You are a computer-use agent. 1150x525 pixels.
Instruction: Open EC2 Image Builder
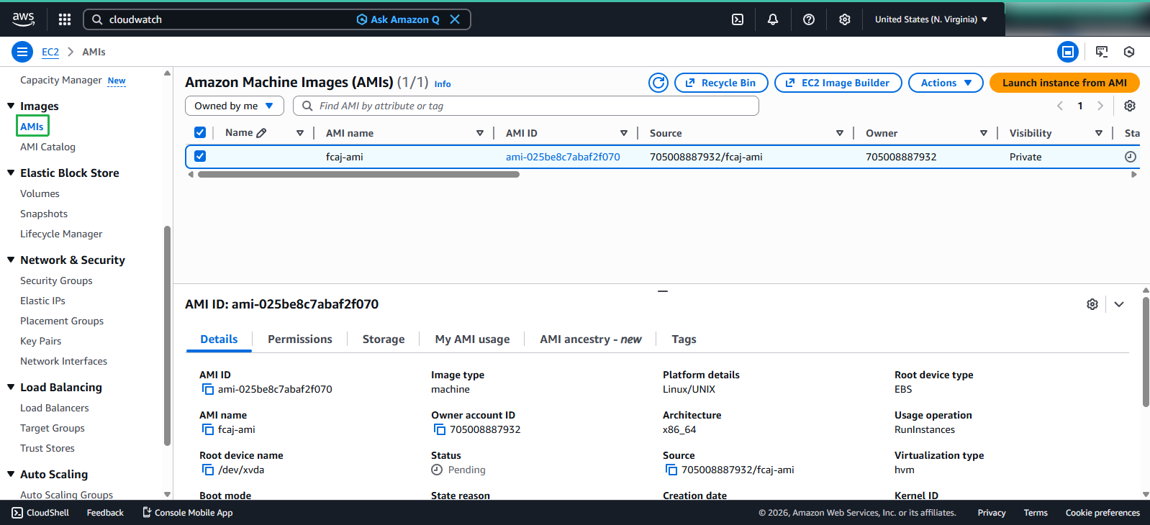838,83
